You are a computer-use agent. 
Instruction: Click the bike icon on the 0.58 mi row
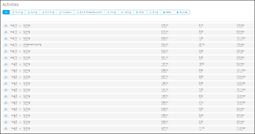pyautogui.click(x=6, y=116)
